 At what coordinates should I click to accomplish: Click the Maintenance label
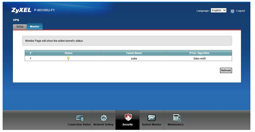176,124
